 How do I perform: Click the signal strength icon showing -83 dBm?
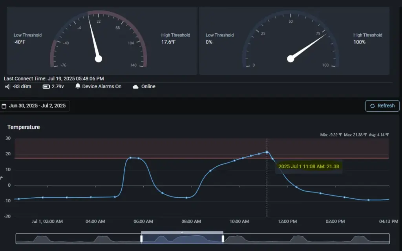[x=6, y=87]
